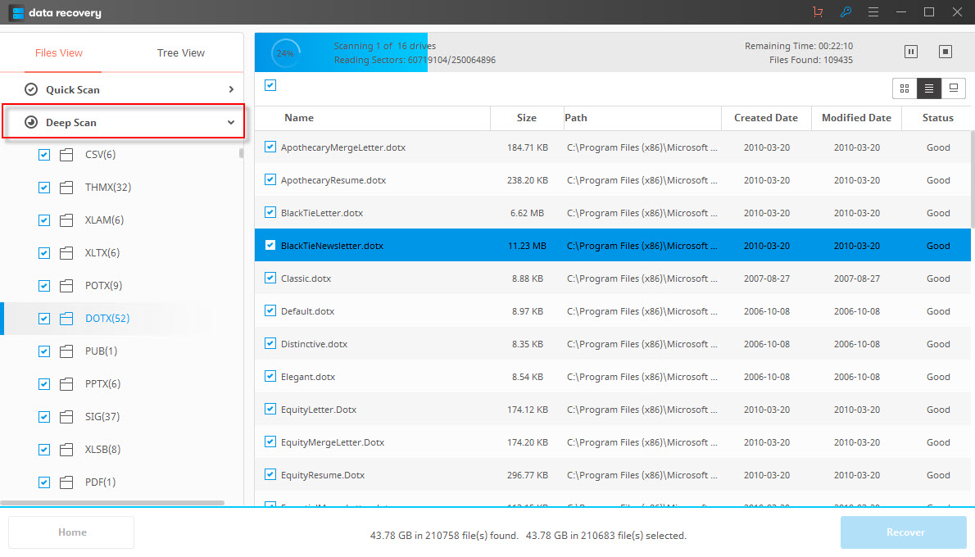Click the SIG(37) folder icon
Screen dimensions: 975x557
(x=66, y=417)
